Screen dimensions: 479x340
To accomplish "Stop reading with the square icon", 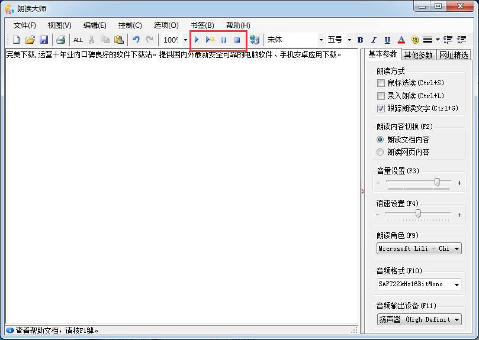I will [x=237, y=40].
